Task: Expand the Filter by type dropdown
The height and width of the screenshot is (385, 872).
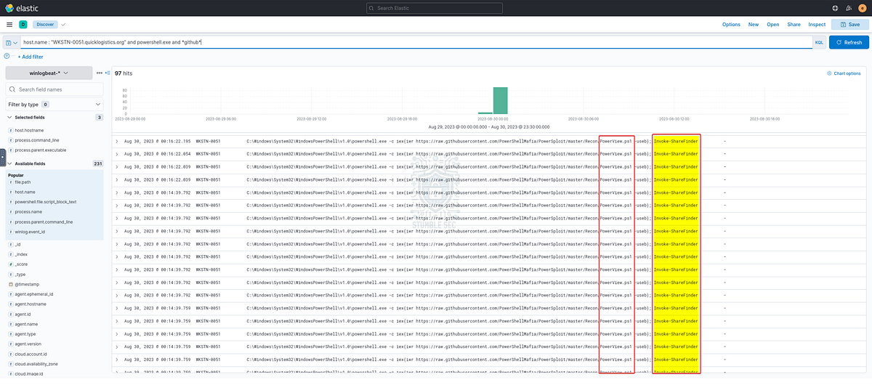Action: [x=54, y=104]
